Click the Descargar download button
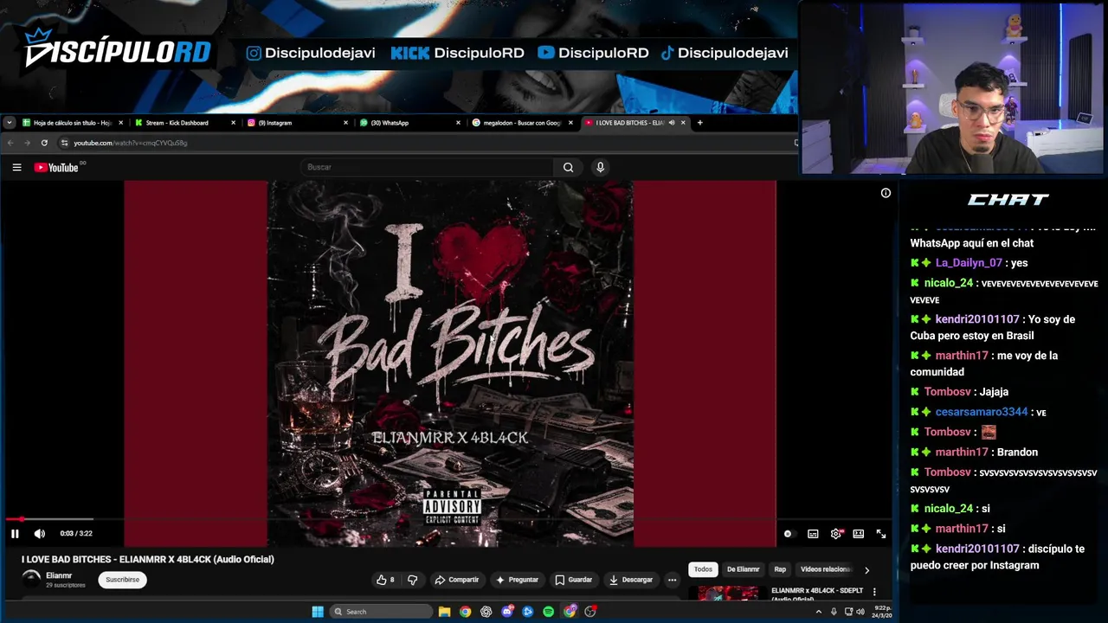The width and height of the screenshot is (1108, 623). click(631, 580)
